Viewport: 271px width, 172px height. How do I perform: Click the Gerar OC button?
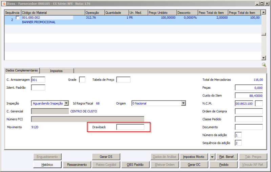[x=194, y=165]
